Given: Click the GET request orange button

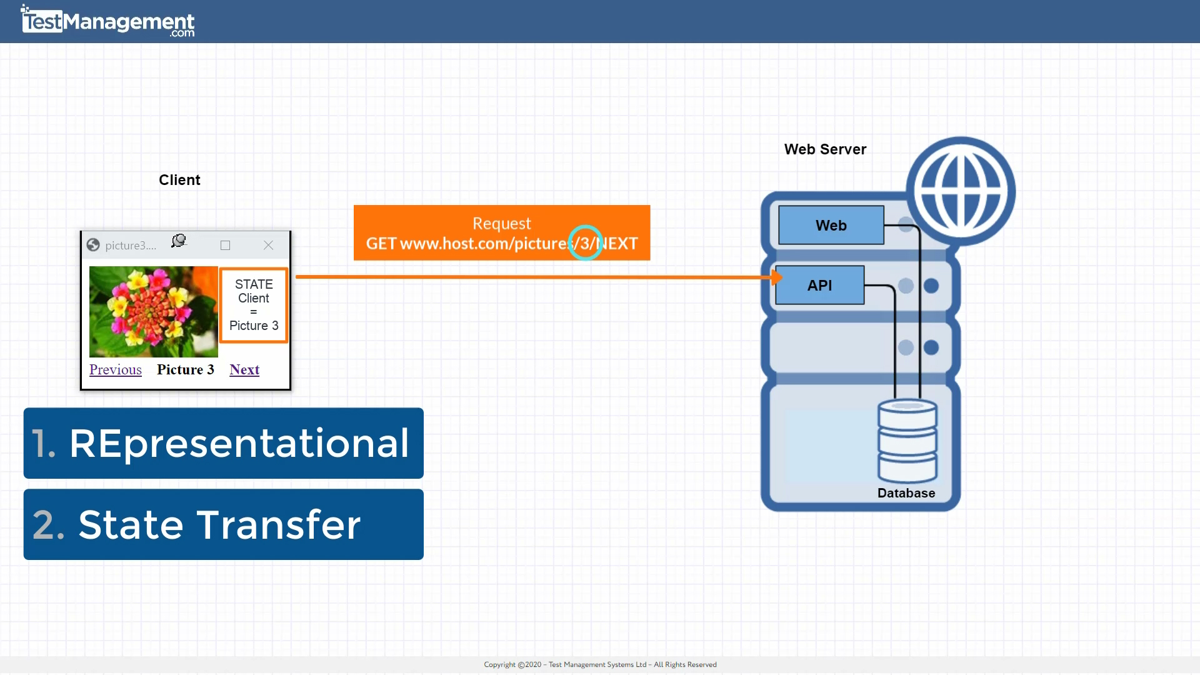Looking at the screenshot, I should 501,232.
